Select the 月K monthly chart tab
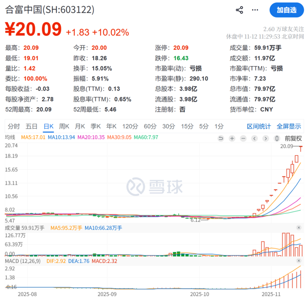 80,126
